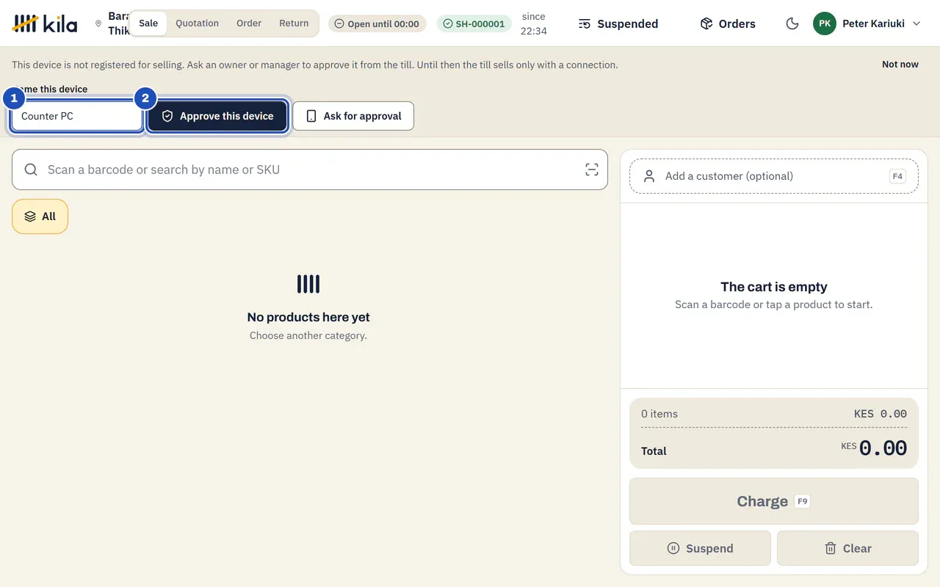Viewport: 940px width, 587px height.
Task: Switch to Sale mode tab
Action: pos(148,23)
